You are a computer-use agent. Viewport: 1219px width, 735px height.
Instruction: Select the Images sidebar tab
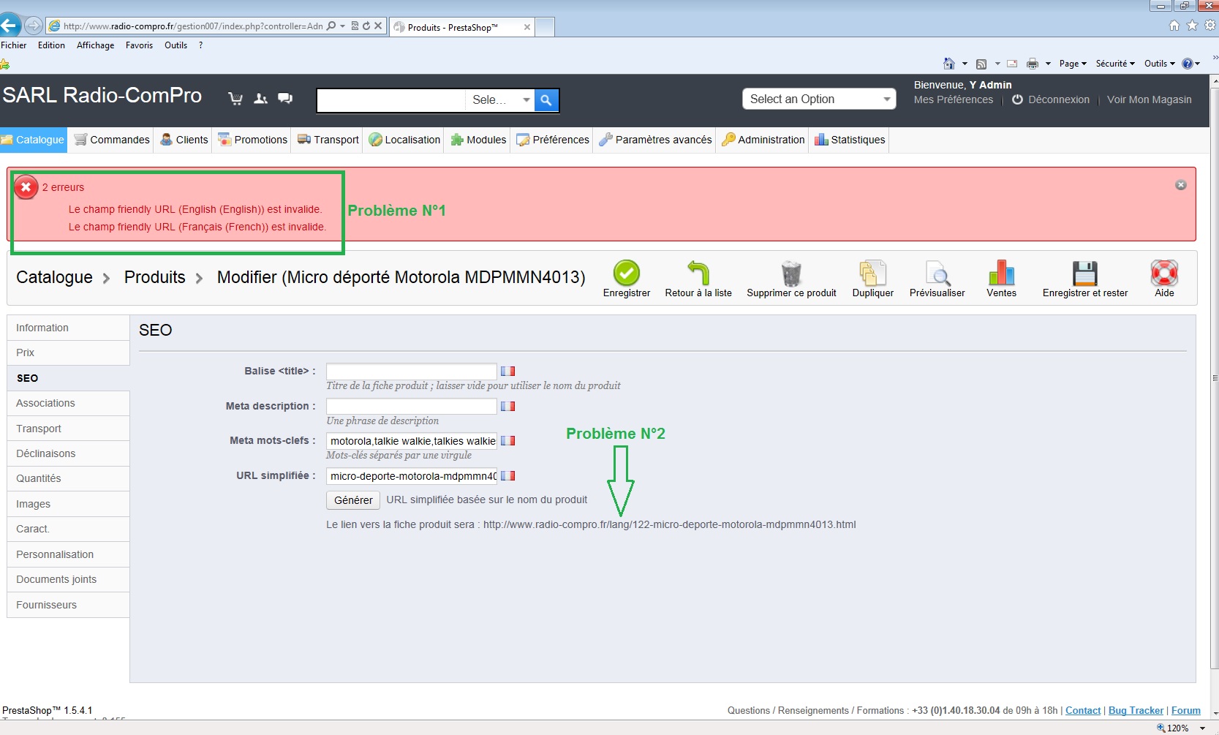tap(68, 504)
